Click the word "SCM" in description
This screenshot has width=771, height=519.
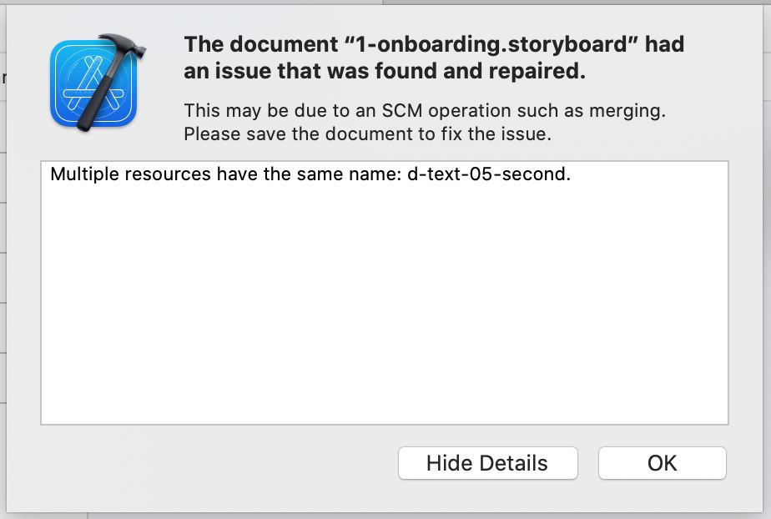[x=401, y=111]
